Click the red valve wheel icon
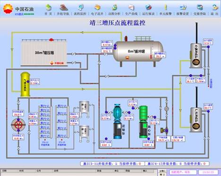Screen dimensions: 221x176 [18, 125]
